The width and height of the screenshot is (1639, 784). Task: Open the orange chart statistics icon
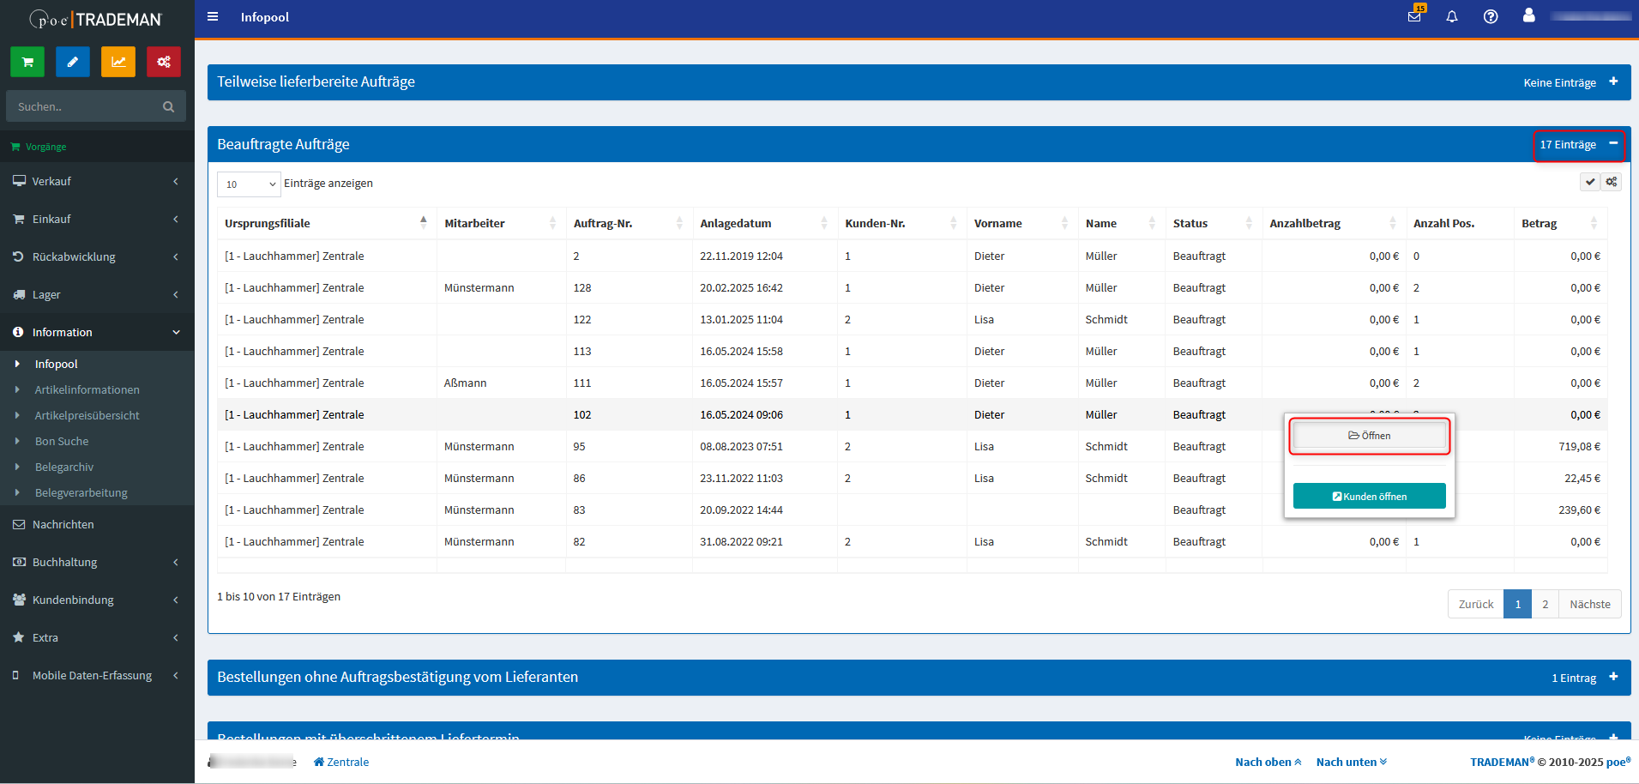118,62
